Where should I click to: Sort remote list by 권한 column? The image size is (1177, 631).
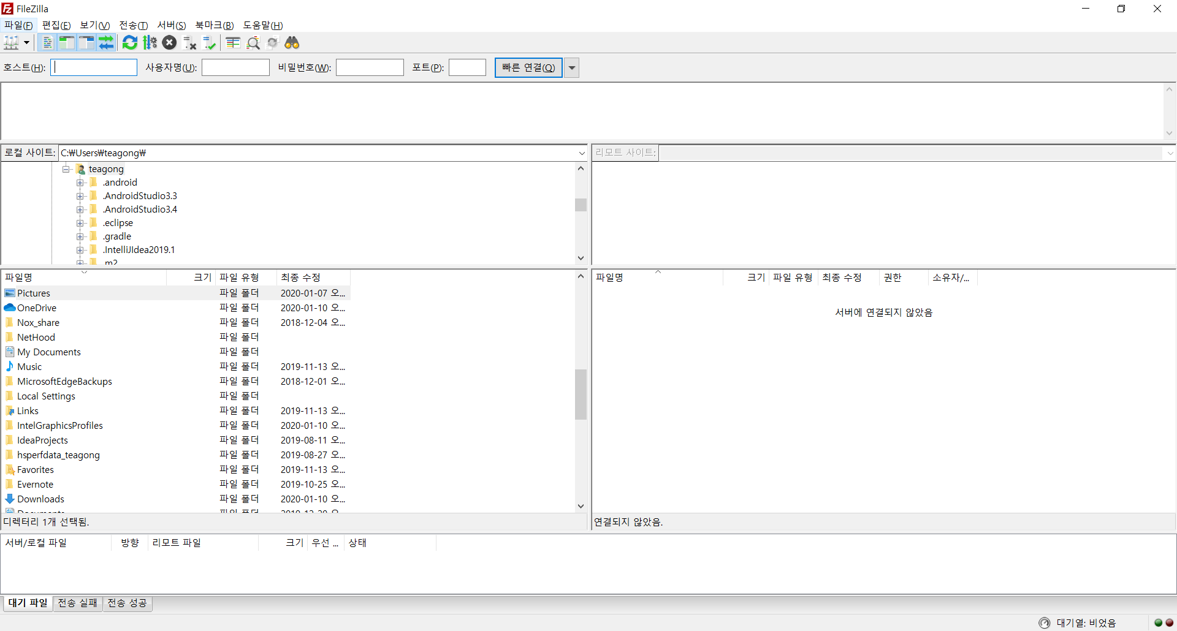(x=904, y=278)
